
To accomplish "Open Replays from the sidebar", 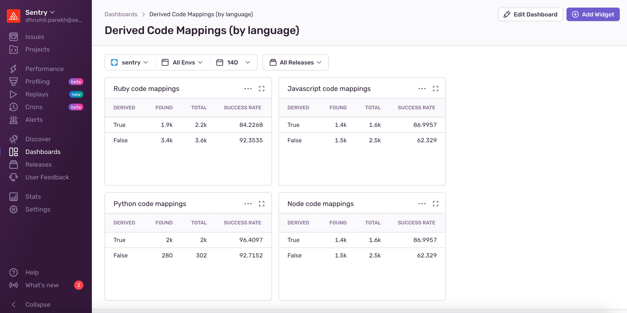I will pyautogui.click(x=37, y=94).
